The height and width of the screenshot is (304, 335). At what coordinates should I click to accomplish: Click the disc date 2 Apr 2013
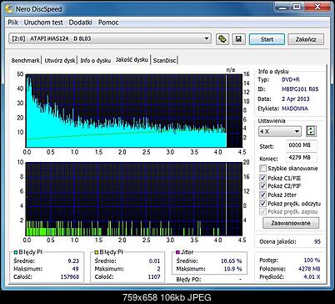coord(295,99)
